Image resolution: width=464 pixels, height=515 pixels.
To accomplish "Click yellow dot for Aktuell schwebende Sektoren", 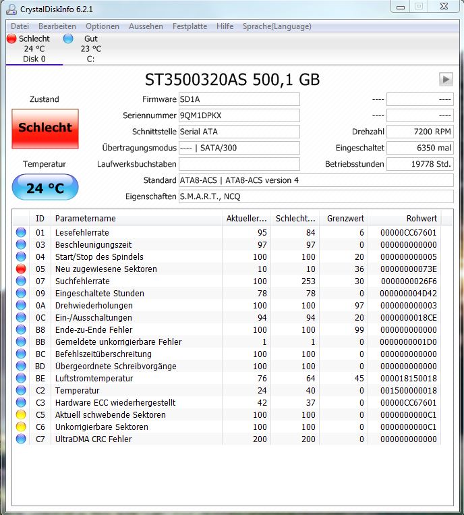I will tap(21, 414).
